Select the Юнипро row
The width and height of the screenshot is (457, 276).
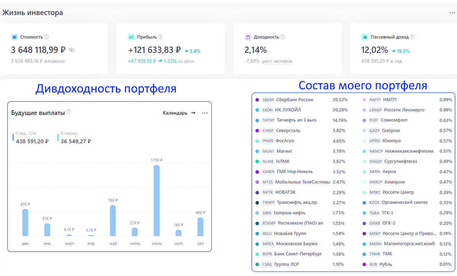[x=407, y=141]
